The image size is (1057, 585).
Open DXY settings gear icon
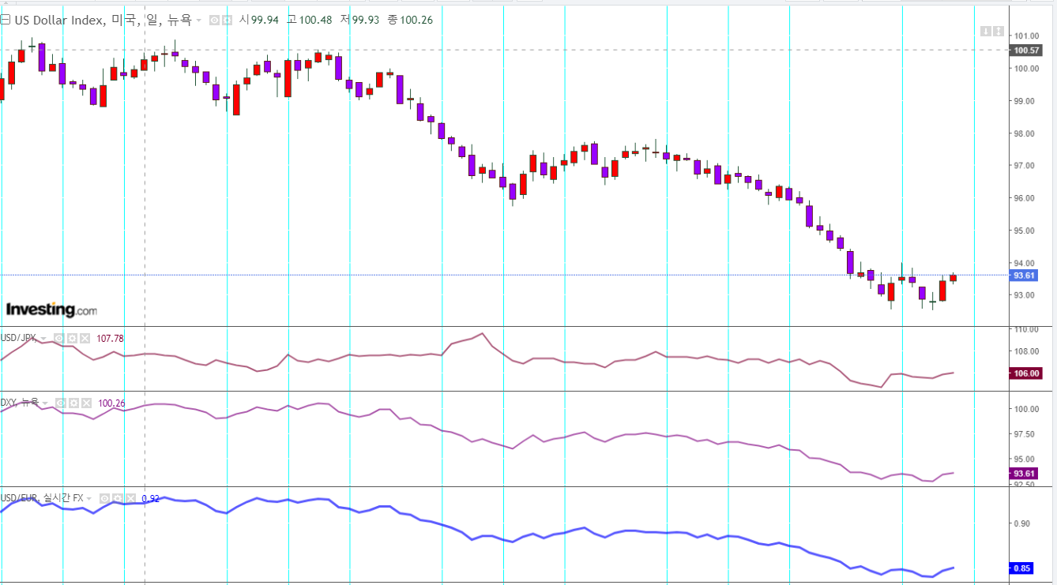tap(73, 403)
